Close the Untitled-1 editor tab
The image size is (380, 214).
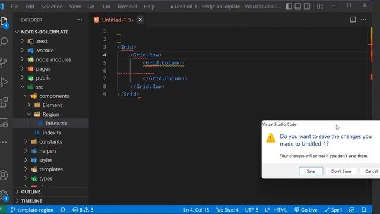click(140, 20)
